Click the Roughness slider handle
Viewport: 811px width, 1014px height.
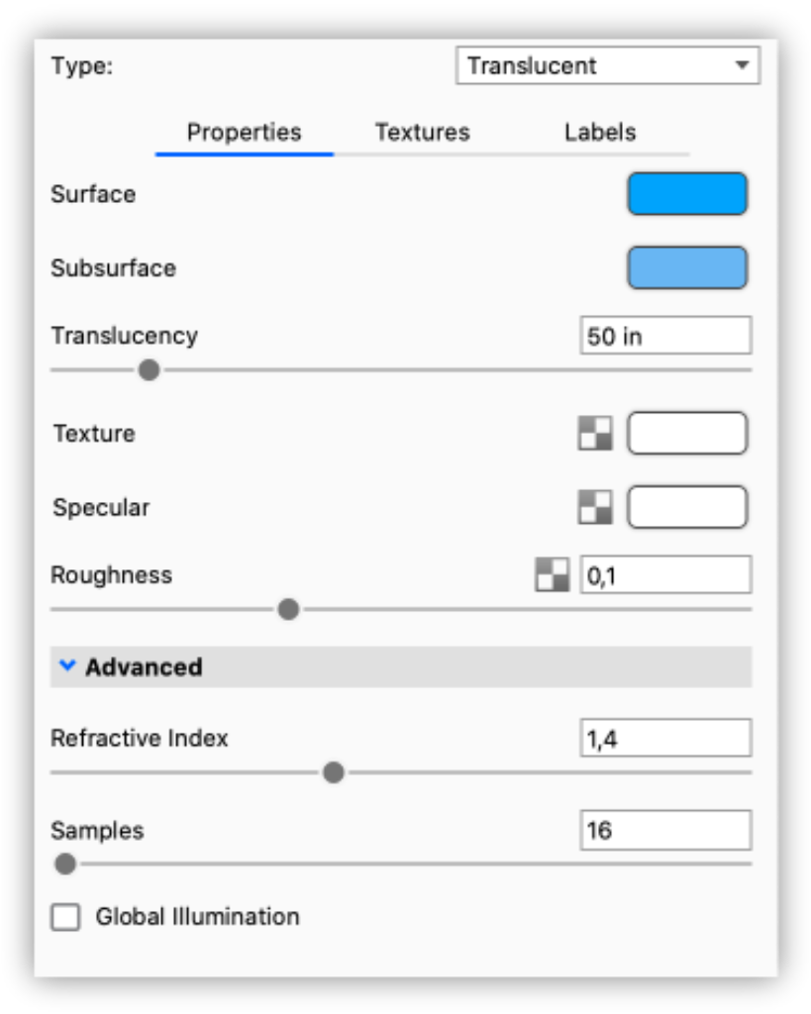(288, 610)
